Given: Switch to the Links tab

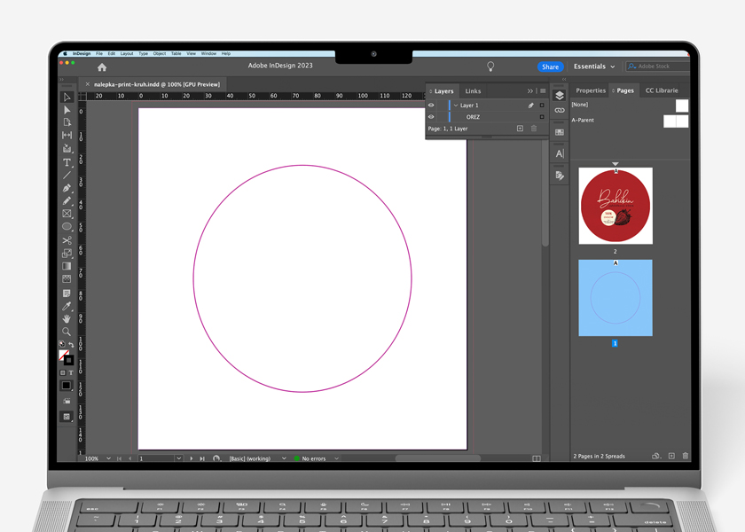Looking at the screenshot, I should (473, 91).
